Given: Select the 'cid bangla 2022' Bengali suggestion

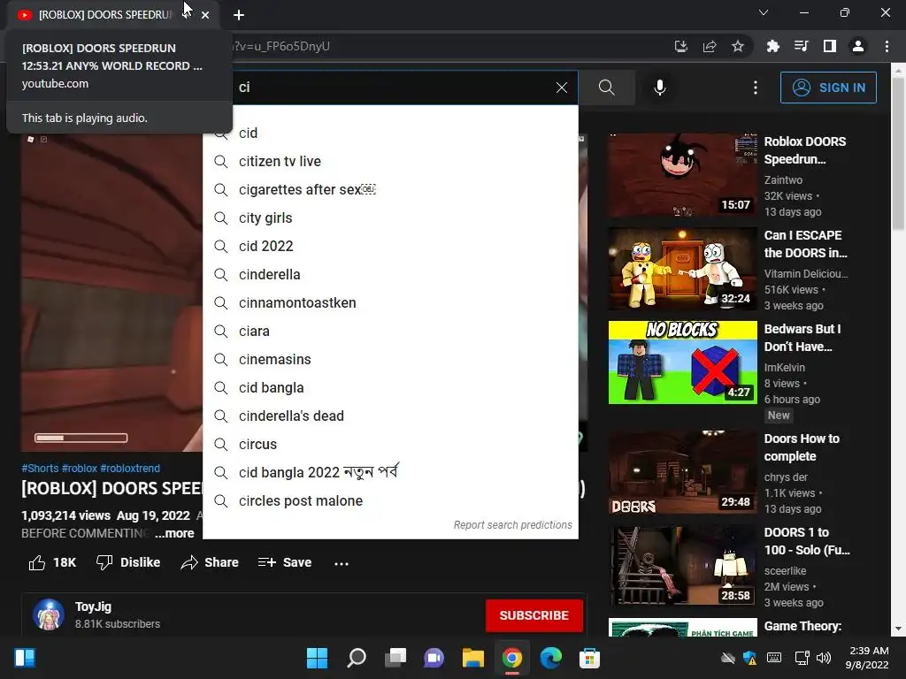Looking at the screenshot, I should click(390, 472).
